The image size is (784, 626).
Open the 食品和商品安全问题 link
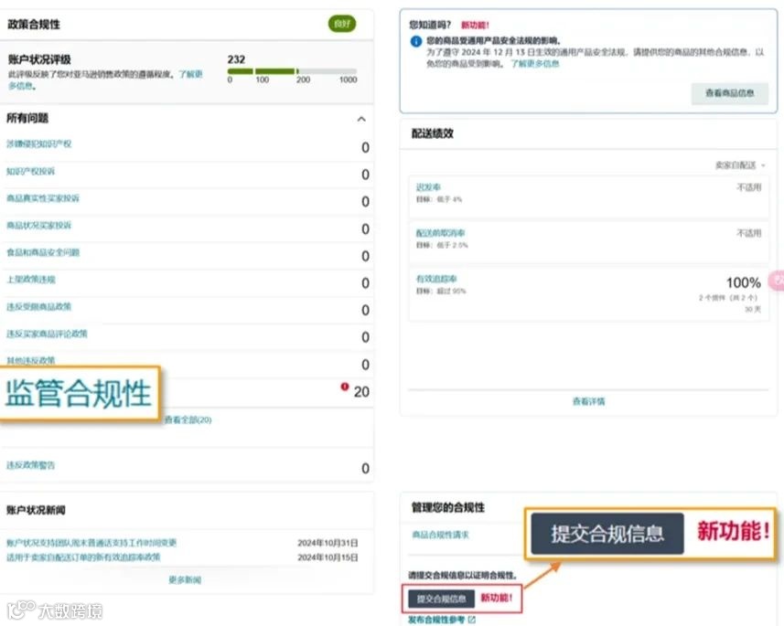tap(43, 252)
